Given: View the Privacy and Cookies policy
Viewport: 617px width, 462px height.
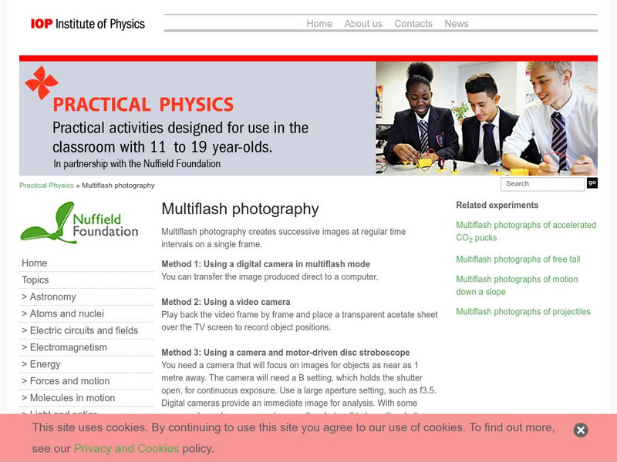Looking at the screenshot, I should tap(126, 448).
